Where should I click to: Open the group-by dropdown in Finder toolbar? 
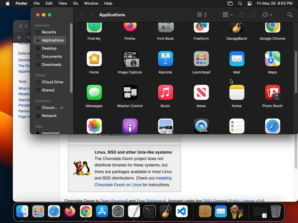[x=228, y=15]
